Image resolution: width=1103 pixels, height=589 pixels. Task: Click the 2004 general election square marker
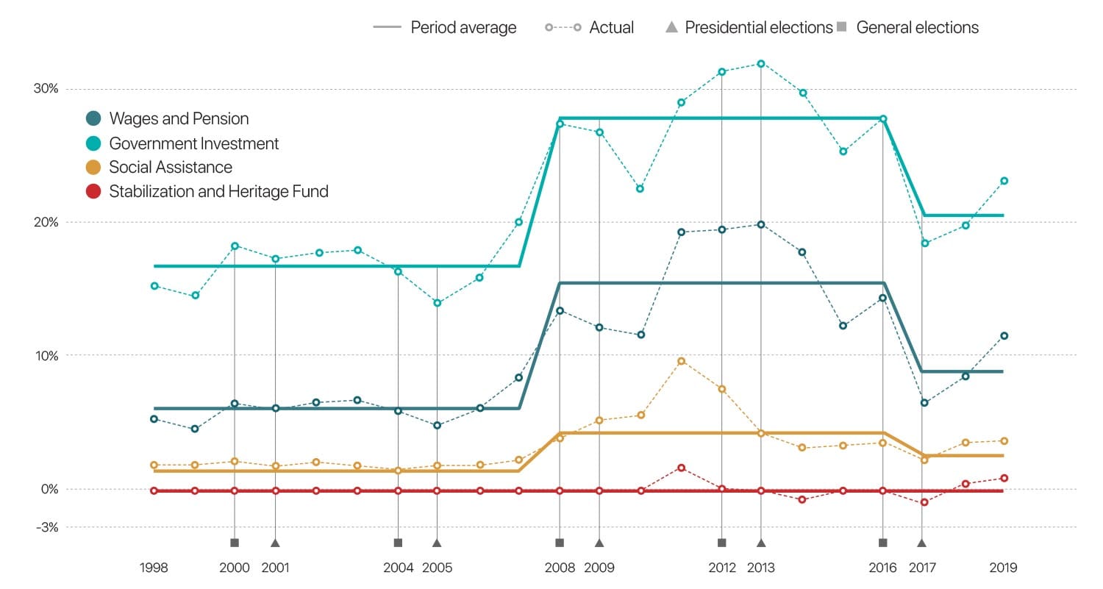tap(398, 543)
